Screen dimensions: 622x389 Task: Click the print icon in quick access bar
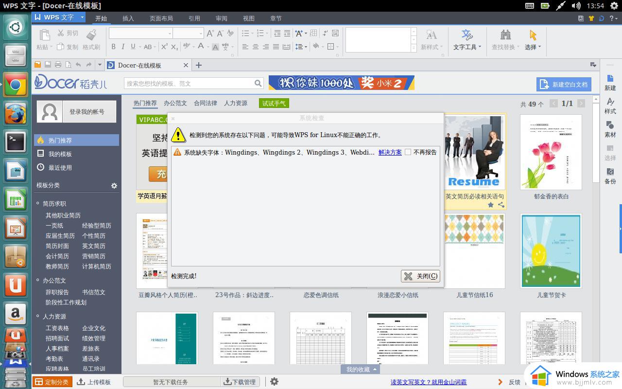pyautogui.click(x=58, y=65)
